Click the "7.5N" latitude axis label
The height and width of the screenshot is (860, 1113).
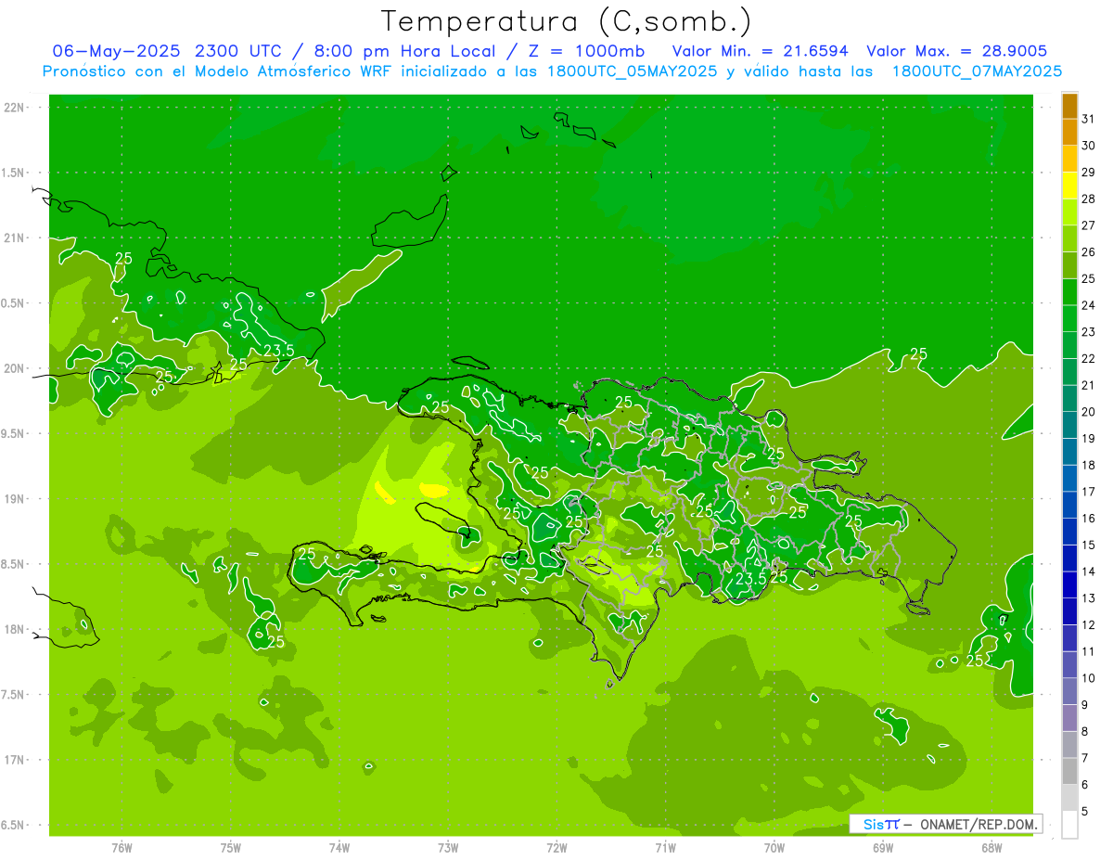click(14, 695)
